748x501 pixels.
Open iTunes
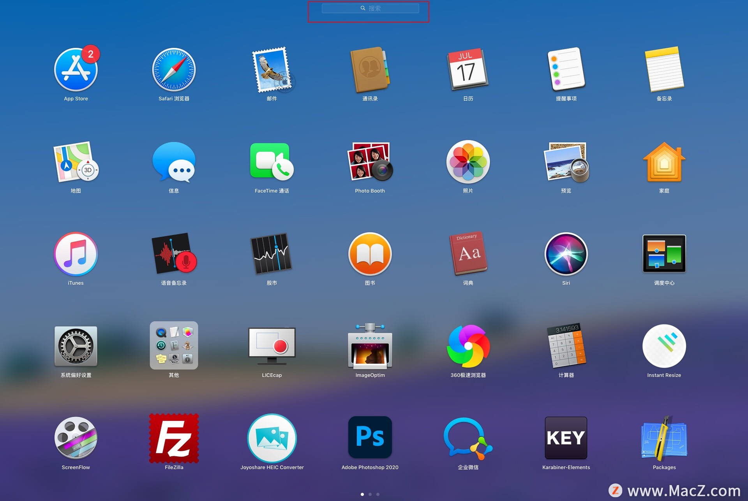pos(76,254)
